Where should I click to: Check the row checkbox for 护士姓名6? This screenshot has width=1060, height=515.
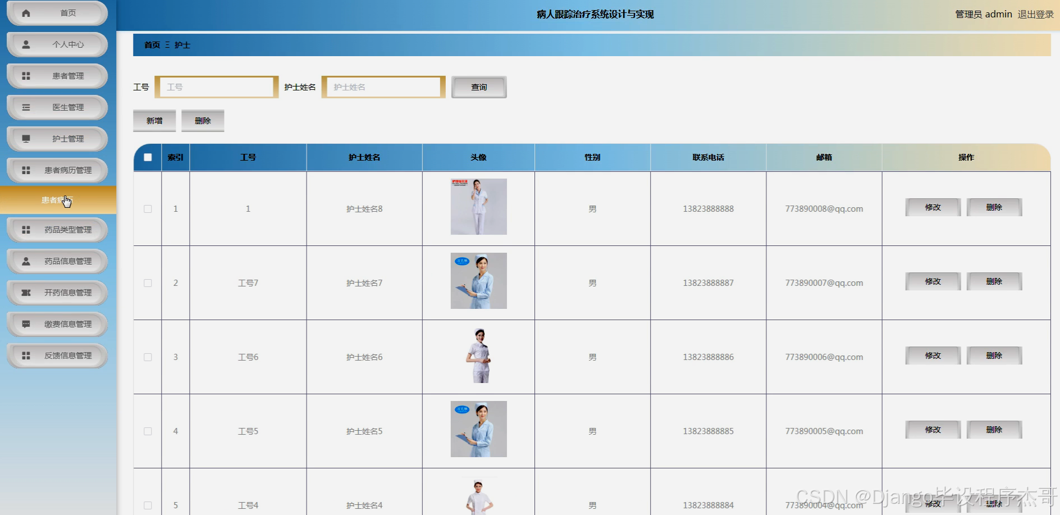148,357
